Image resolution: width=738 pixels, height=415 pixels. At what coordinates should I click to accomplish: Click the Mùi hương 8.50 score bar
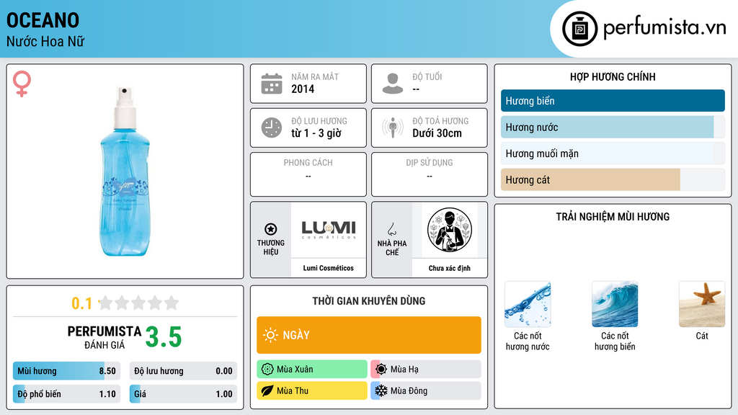click(66, 371)
